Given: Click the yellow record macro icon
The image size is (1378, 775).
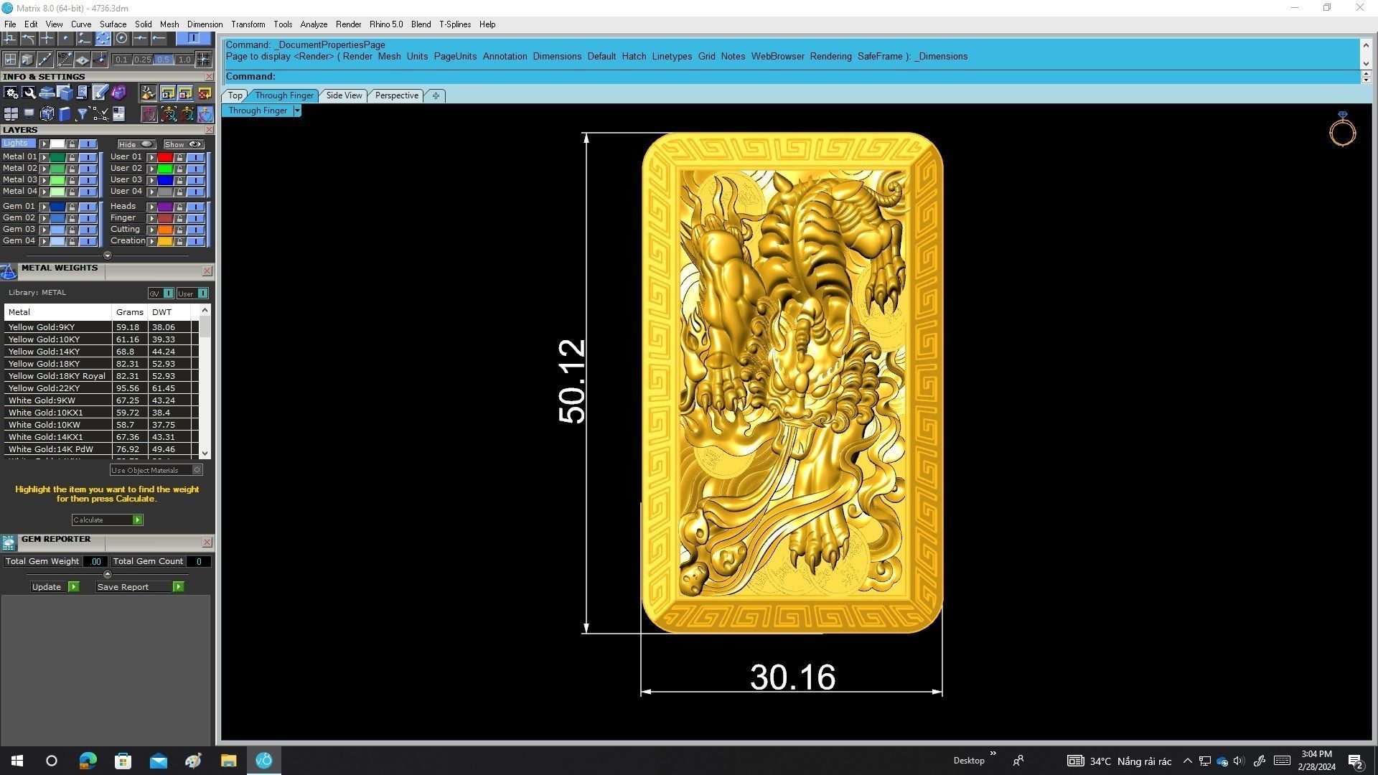Looking at the screenshot, I should click(185, 93).
